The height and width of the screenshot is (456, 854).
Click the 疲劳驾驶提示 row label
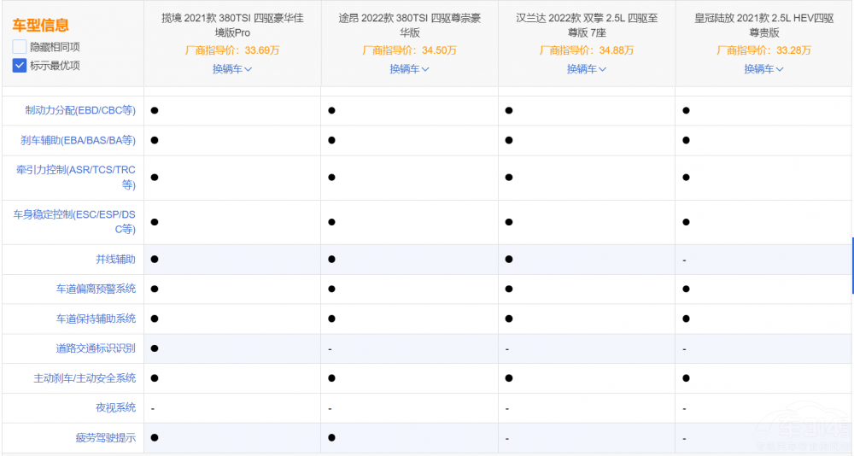(105, 438)
